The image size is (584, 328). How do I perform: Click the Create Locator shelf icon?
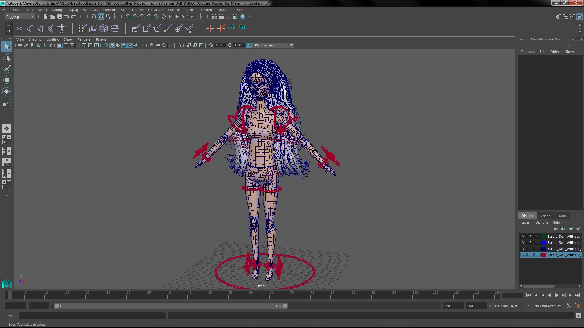click(x=19, y=29)
